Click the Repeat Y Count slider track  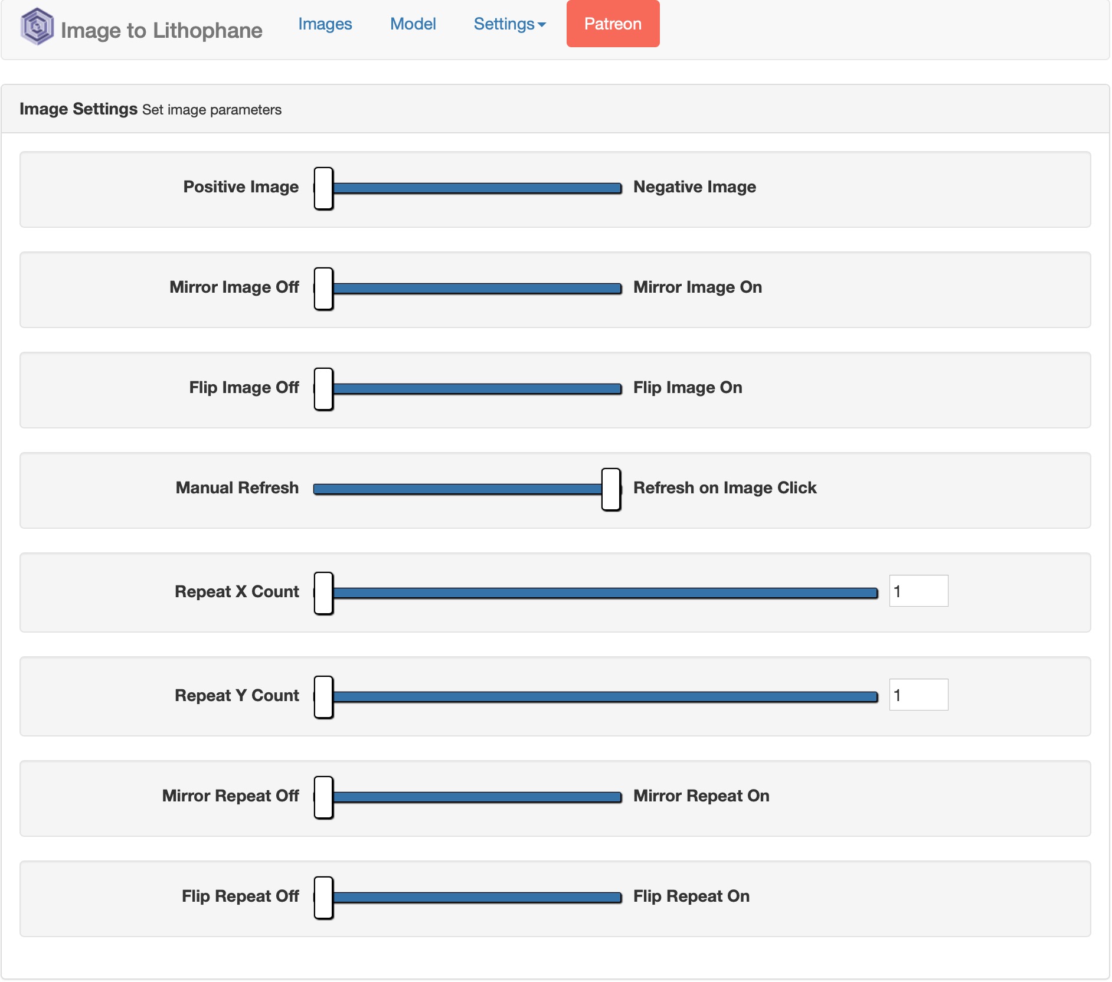(596, 697)
